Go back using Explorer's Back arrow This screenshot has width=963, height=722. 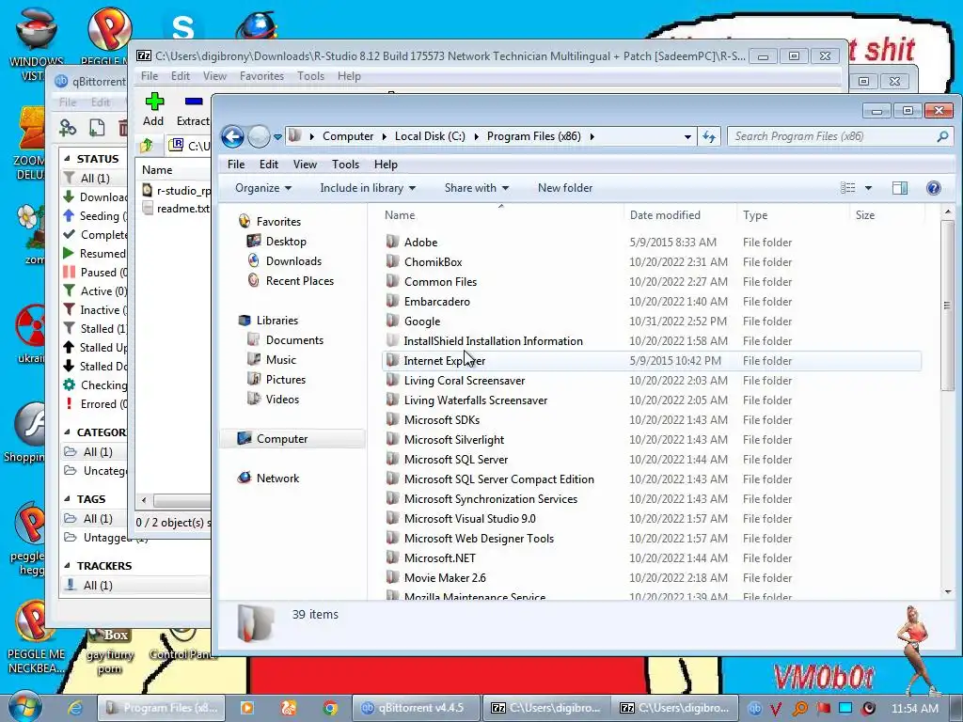pos(233,136)
